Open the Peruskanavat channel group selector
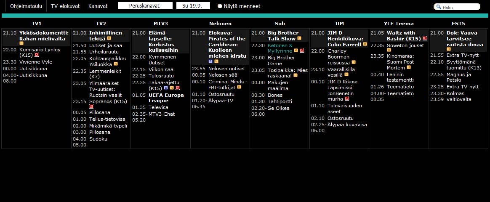 tap(145, 6)
